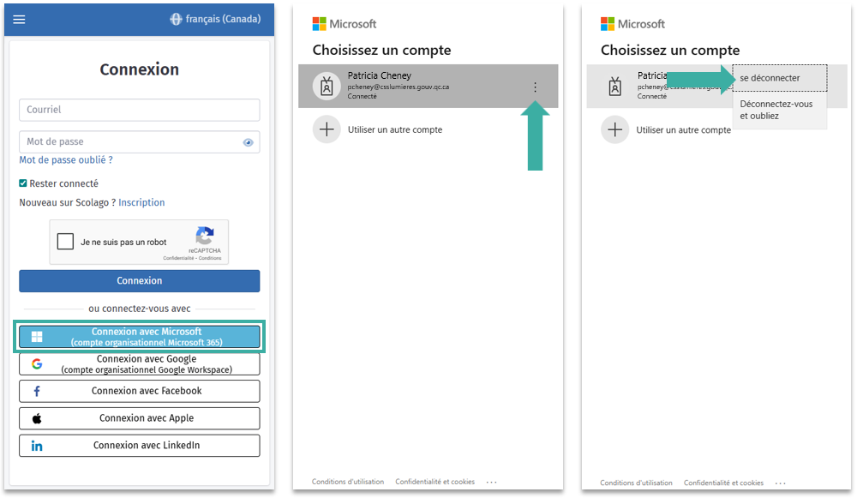Click plus icon in middle panel
The height and width of the screenshot is (498, 857).
click(327, 129)
